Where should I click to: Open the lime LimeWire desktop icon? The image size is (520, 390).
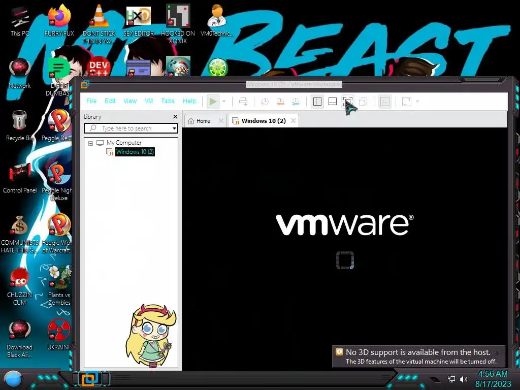(217, 67)
